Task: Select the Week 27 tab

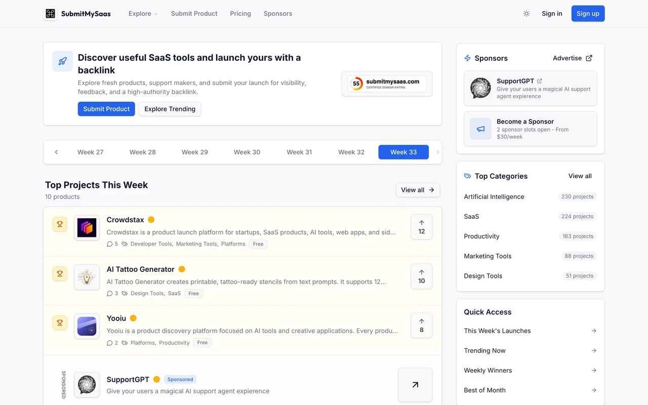Action: (90, 152)
